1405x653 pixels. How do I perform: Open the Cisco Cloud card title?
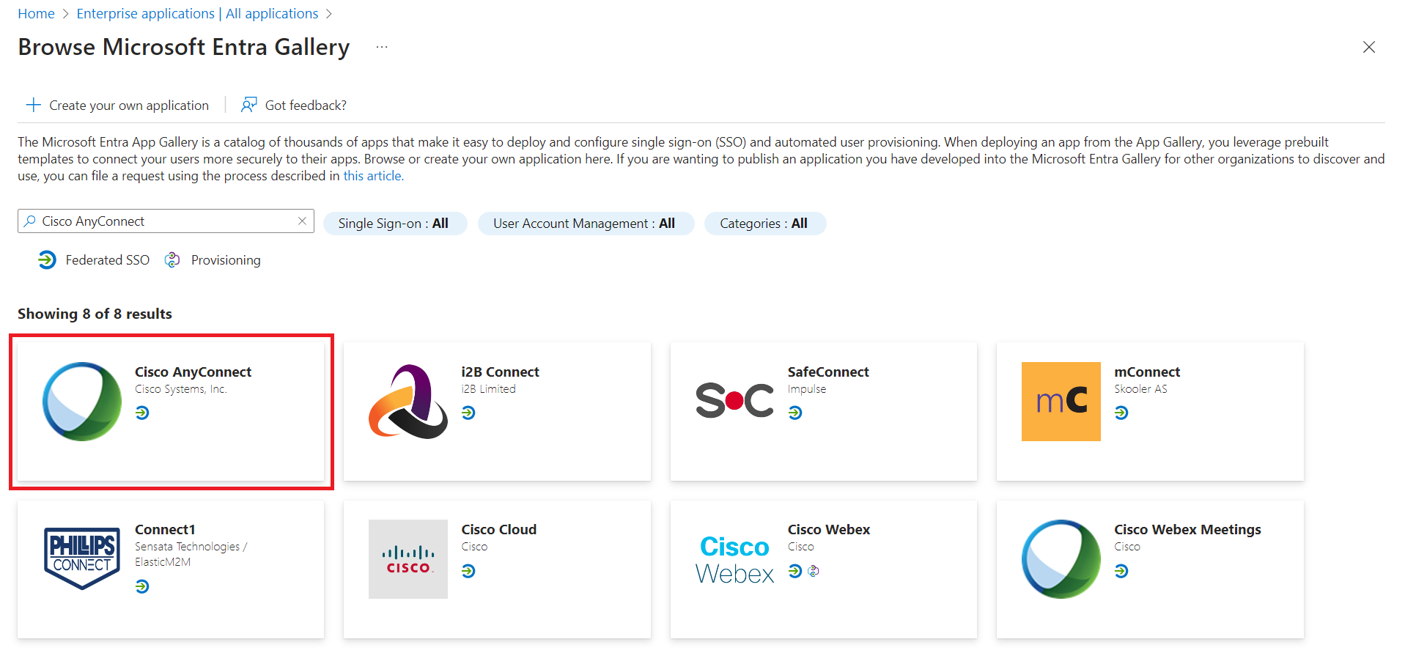(x=498, y=529)
